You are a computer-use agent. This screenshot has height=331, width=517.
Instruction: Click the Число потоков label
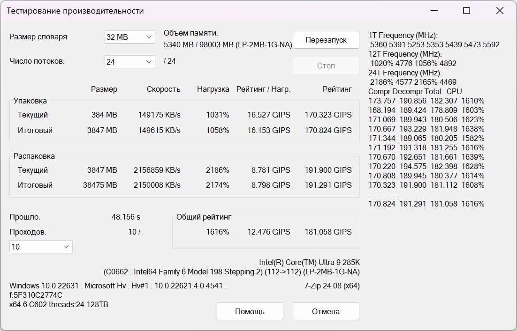(37, 61)
